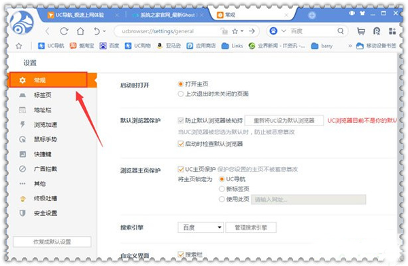Open the bookmark star dropdown arrow
Image resolution: width=408 pixels, height=266 pixels.
point(242,31)
